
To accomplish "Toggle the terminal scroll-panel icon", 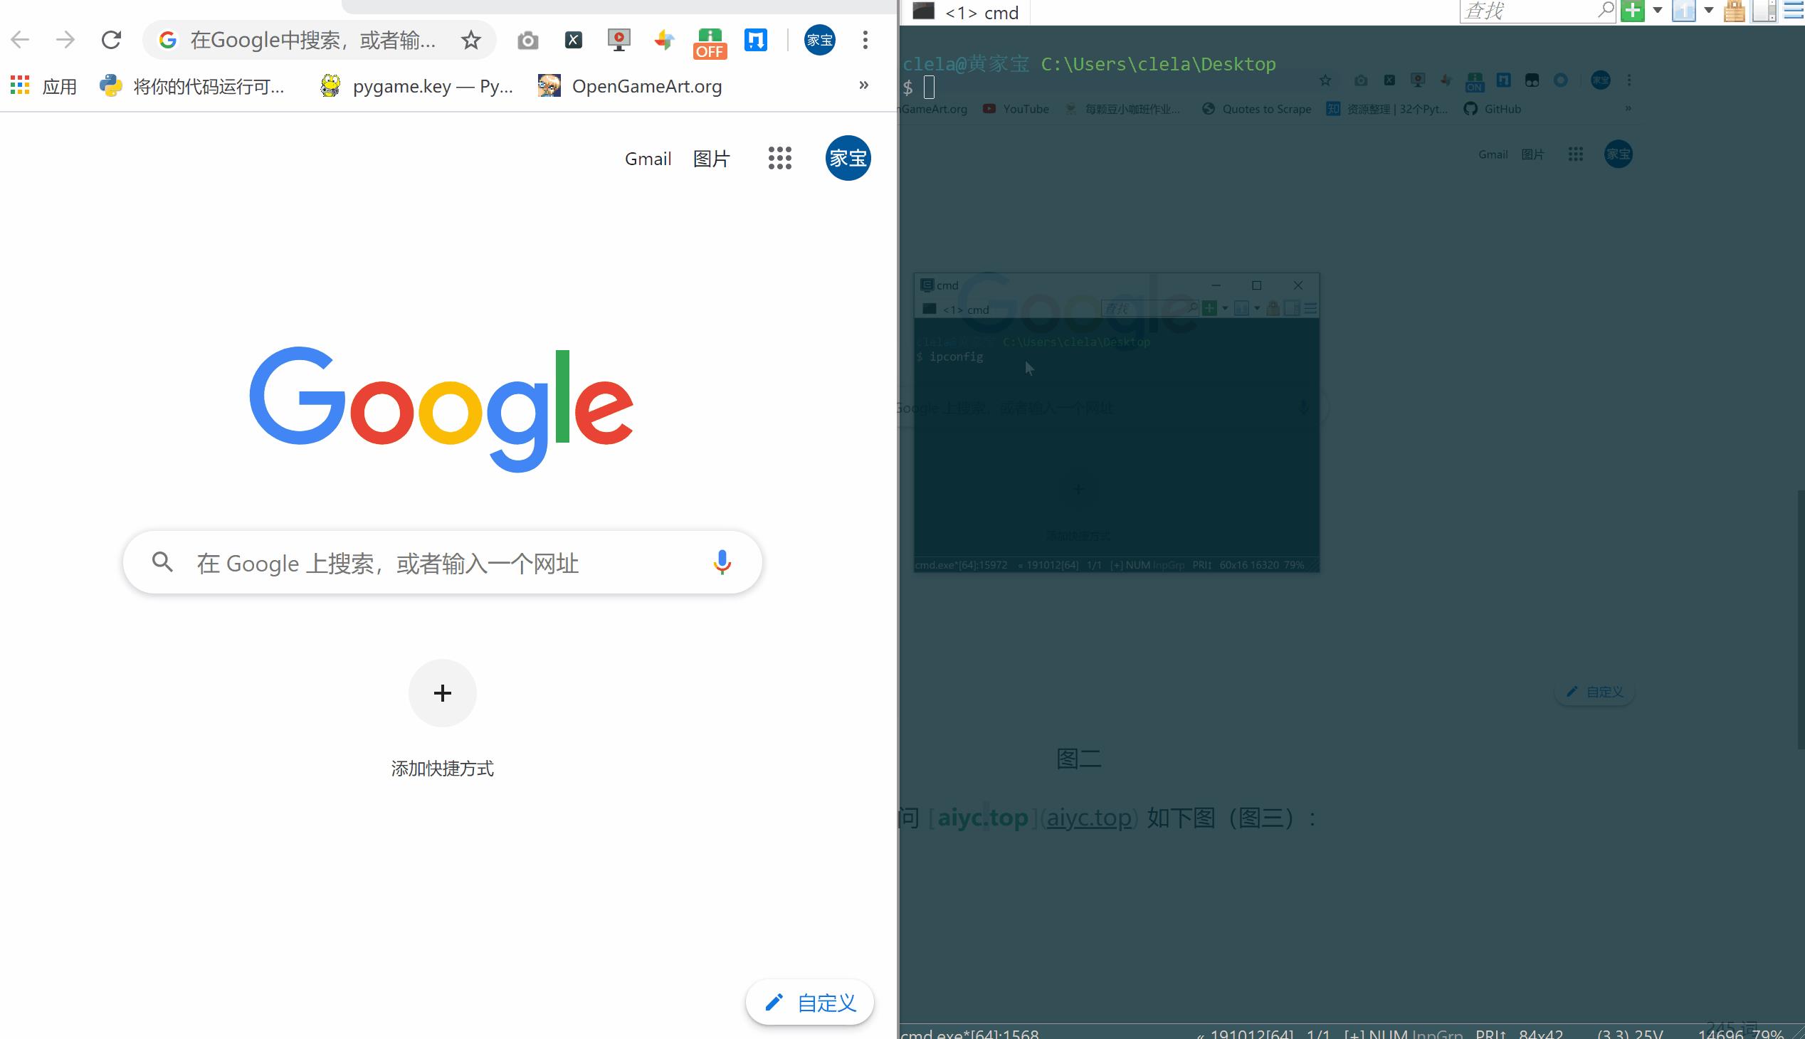I will point(1764,11).
